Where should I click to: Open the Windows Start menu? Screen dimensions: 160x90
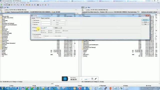(x=2, y=88)
